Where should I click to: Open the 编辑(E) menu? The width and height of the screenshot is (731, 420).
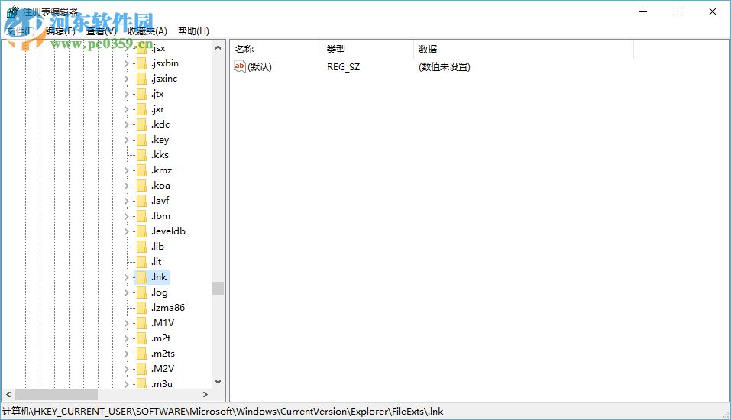(60, 31)
